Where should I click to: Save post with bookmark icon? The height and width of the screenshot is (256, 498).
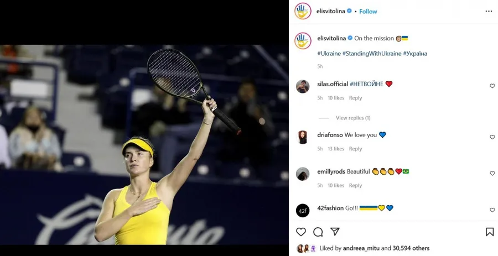pyautogui.click(x=490, y=232)
